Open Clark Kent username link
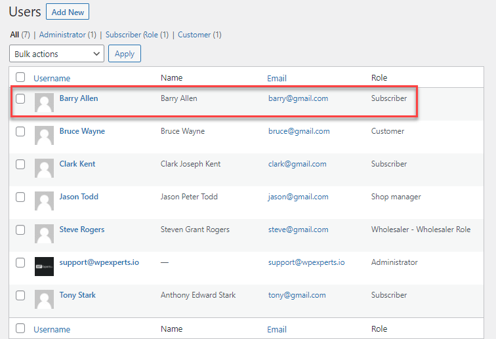The height and width of the screenshot is (339, 496). click(x=77, y=164)
